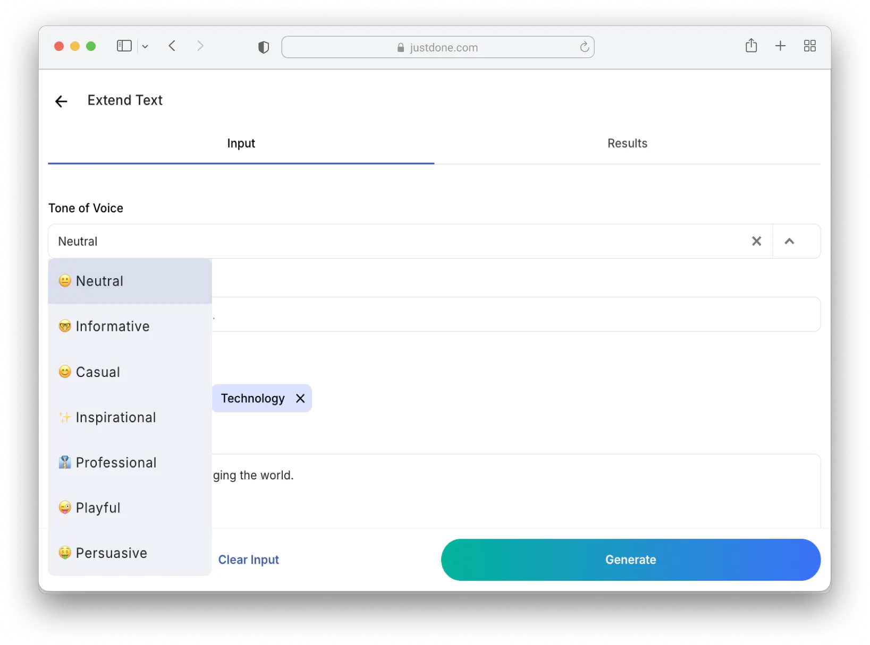The width and height of the screenshot is (870, 645).
Task: Expand sidebar options chevron in toolbar
Action: point(145,47)
